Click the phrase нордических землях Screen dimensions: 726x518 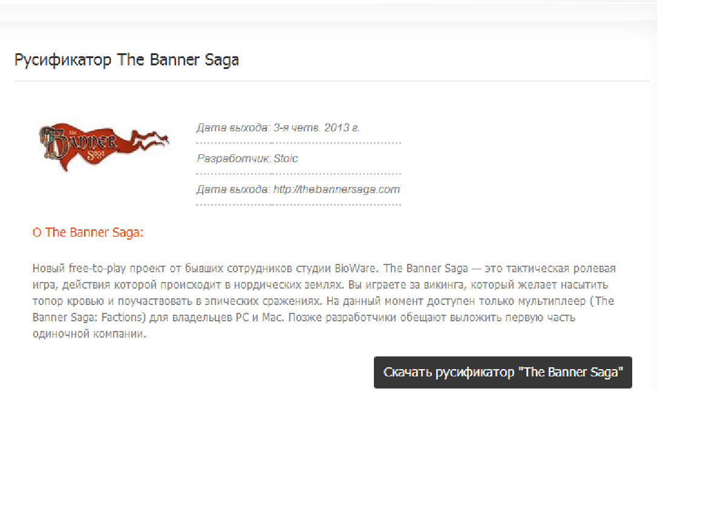tap(269, 285)
